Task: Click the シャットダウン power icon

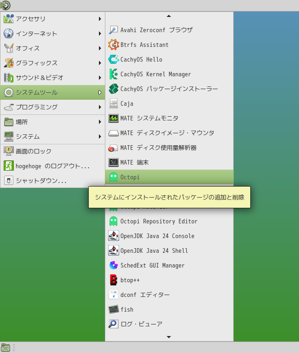Action: click(9, 181)
